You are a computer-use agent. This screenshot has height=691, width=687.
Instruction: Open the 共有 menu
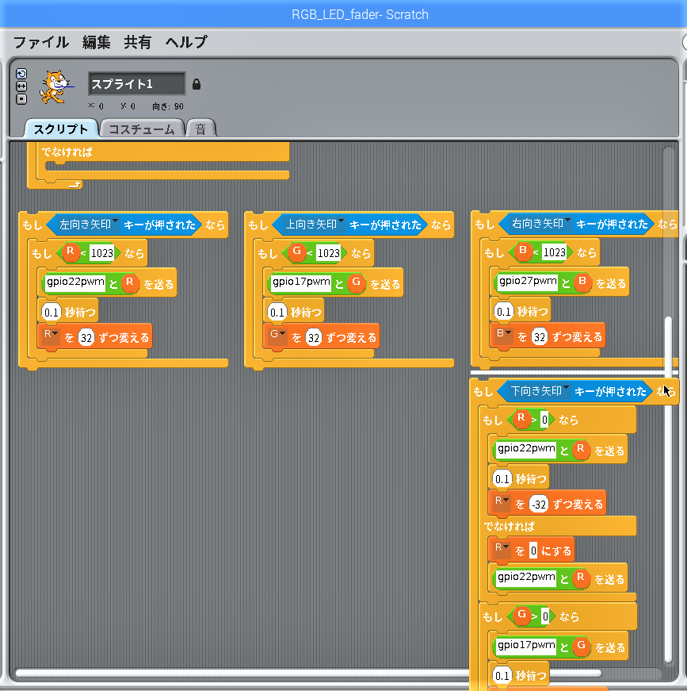pyautogui.click(x=138, y=42)
